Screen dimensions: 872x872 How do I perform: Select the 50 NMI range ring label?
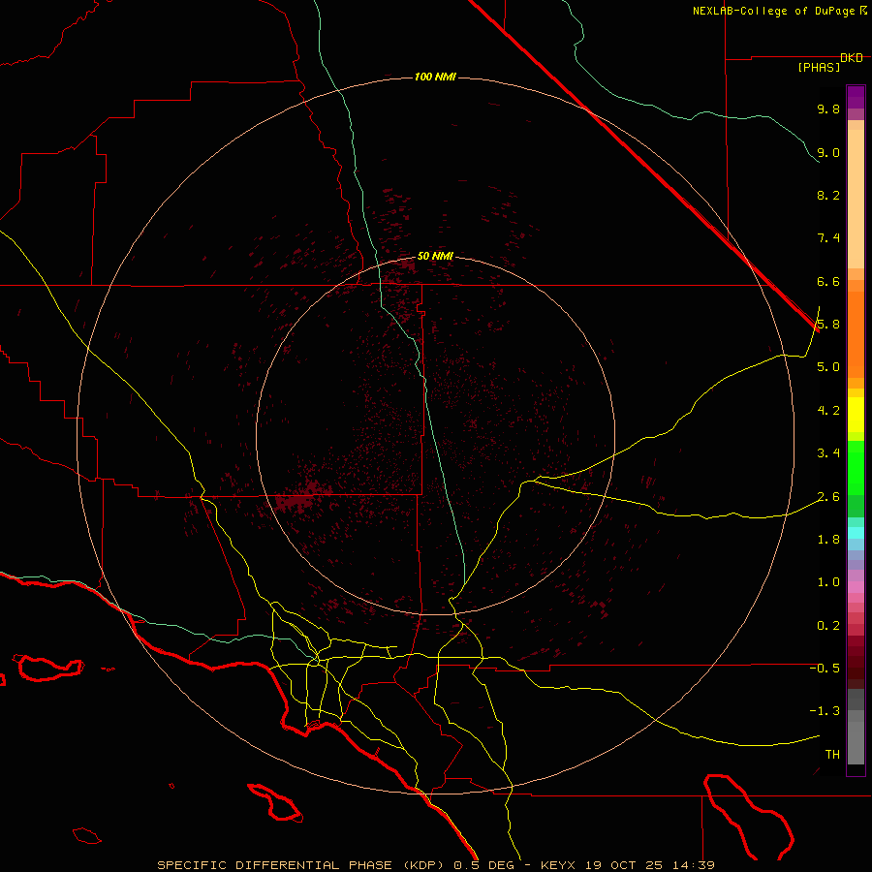pos(435,256)
